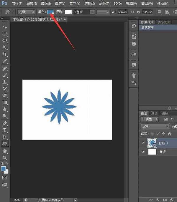
Task: Expand the 类型 layer filter dropdown
Action: 150,119
